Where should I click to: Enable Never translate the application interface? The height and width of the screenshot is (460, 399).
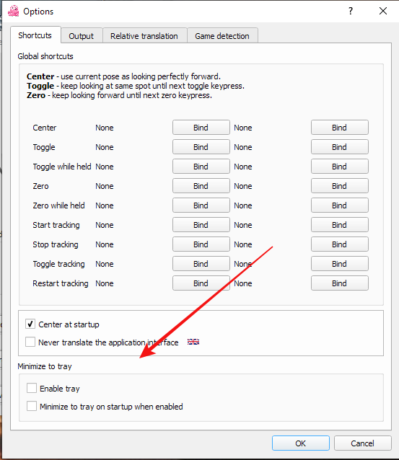pyautogui.click(x=30, y=342)
